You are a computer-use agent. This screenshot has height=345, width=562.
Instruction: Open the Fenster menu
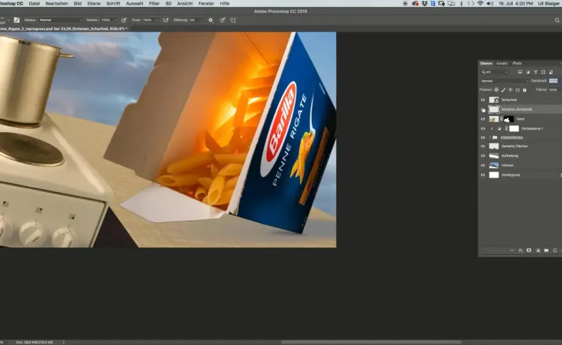[206, 3]
